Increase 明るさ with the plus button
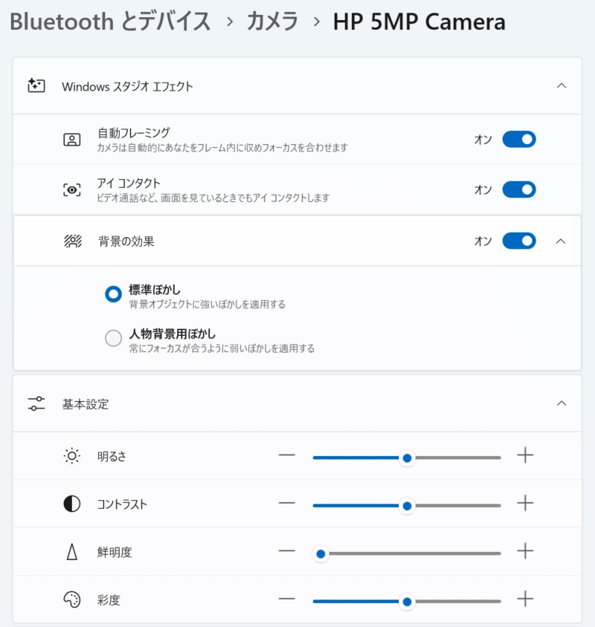Image resolution: width=595 pixels, height=627 pixels. point(525,455)
